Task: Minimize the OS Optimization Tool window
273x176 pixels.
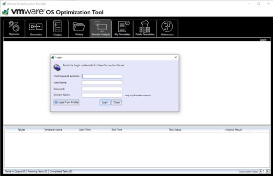Action: point(249,3)
